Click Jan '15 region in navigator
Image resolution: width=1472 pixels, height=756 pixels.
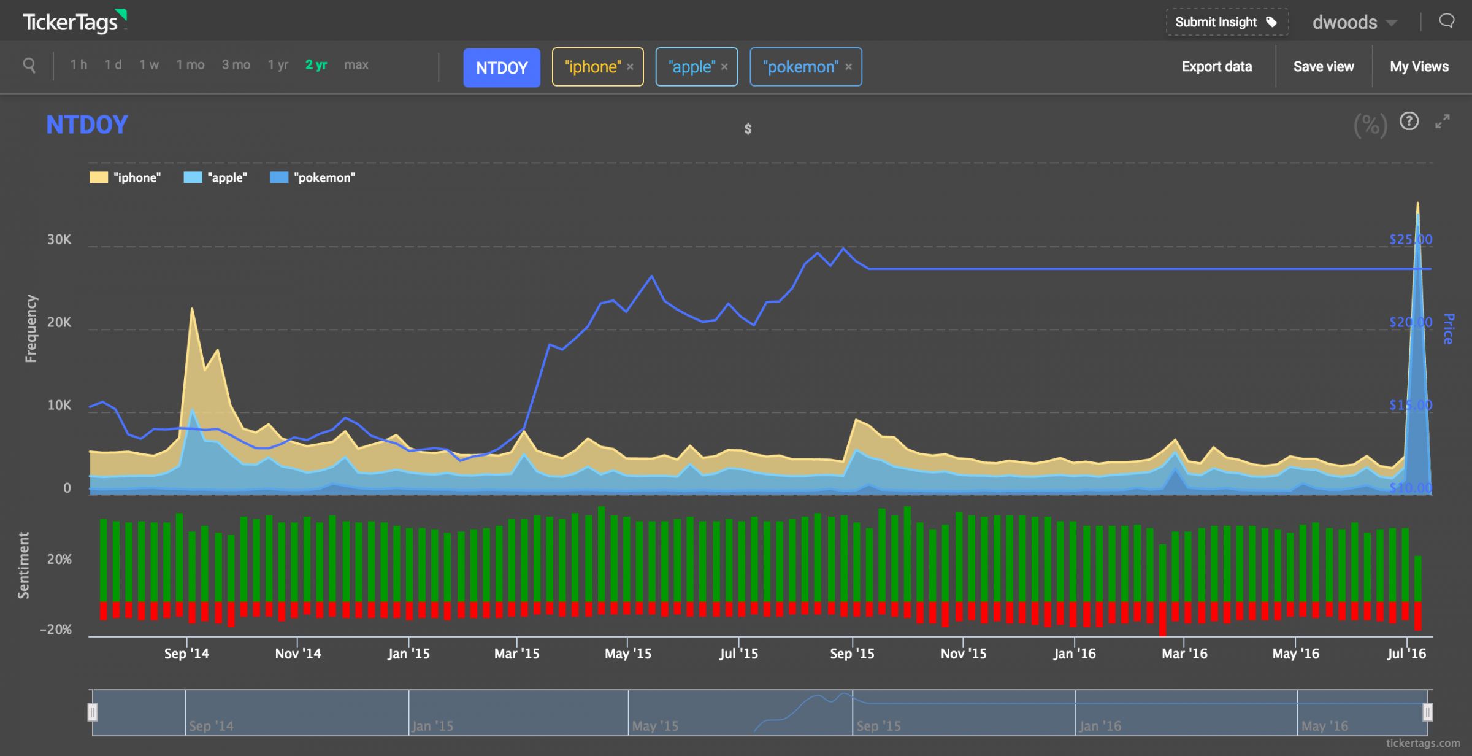tap(518, 712)
